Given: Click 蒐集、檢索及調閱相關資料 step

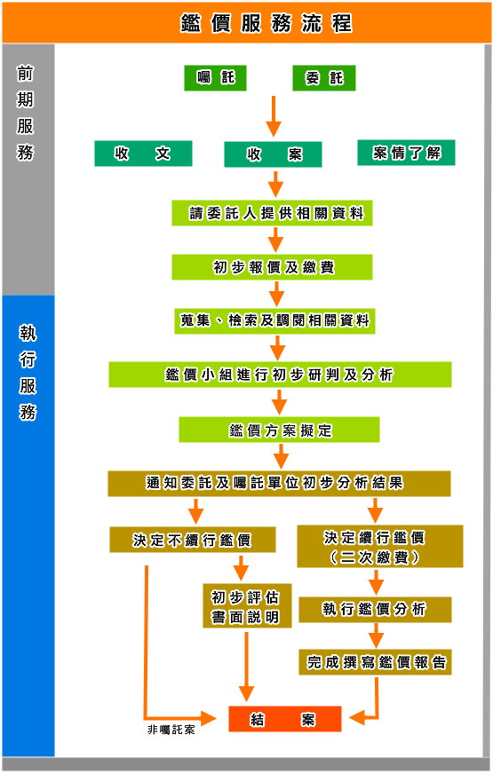Looking at the screenshot, I should point(274,320).
